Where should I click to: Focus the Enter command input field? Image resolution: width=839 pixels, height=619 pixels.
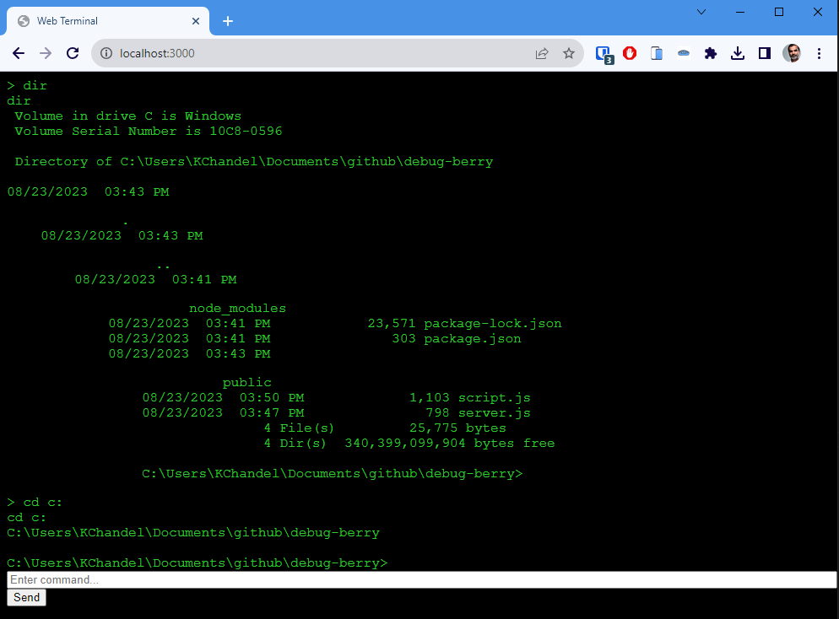tap(421, 580)
